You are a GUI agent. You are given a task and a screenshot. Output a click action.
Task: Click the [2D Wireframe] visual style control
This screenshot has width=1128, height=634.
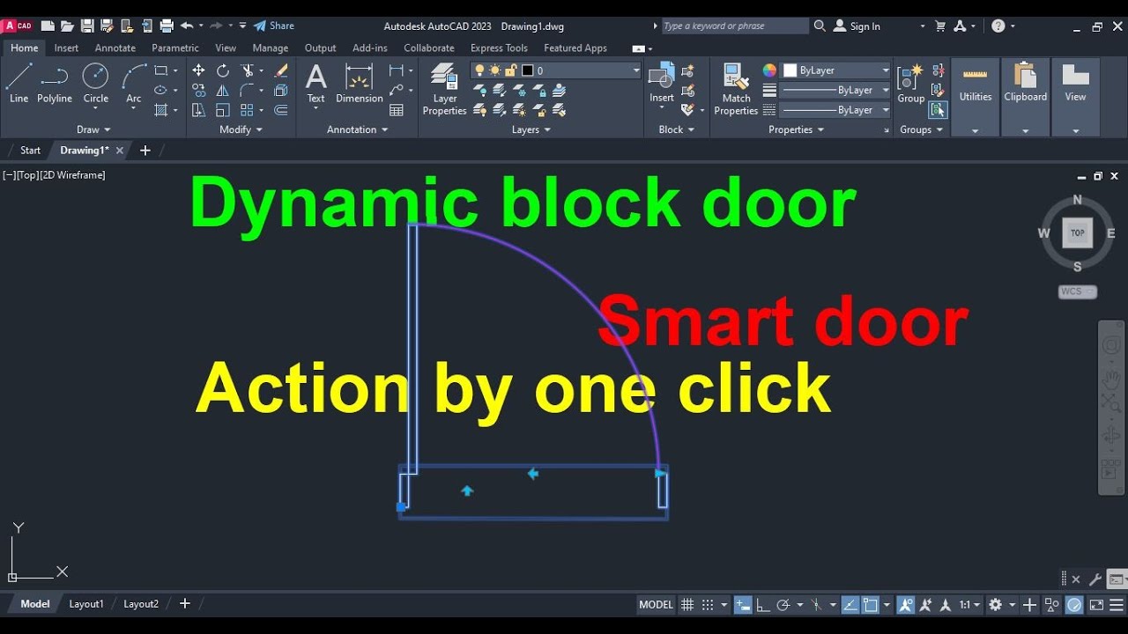72,175
